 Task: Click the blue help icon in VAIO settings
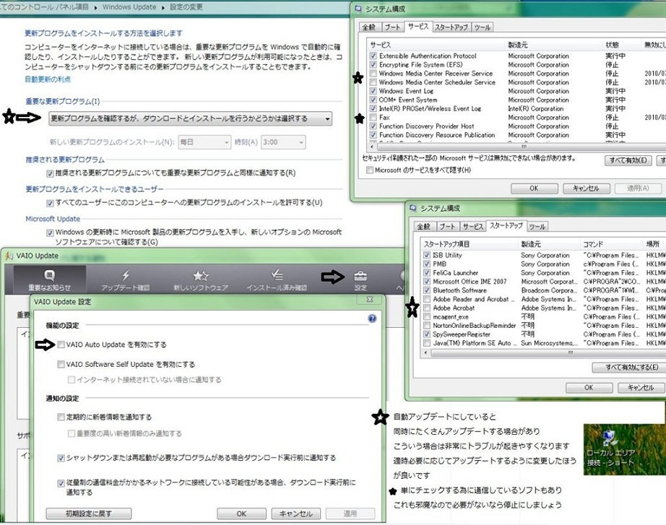pyautogui.click(x=372, y=318)
